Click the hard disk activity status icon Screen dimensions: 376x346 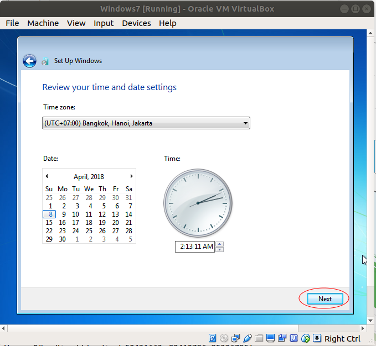212,338
